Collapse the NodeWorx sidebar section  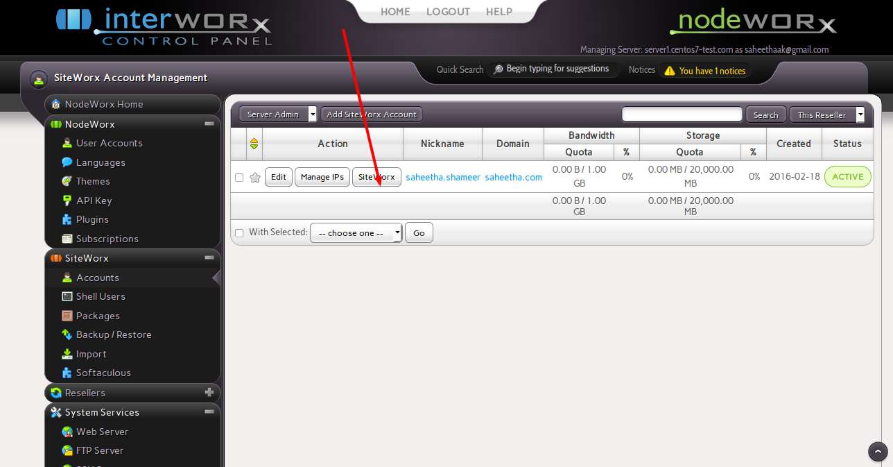click(209, 124)
